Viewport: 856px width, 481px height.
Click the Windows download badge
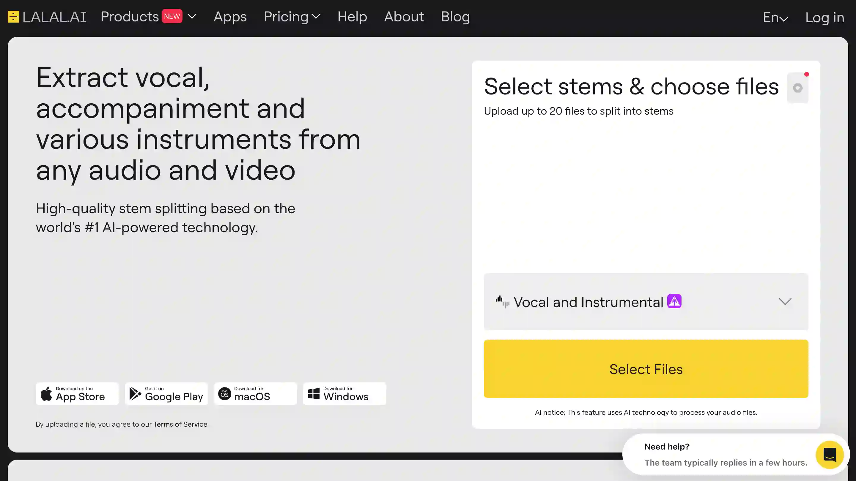click(x=344, y=394)
